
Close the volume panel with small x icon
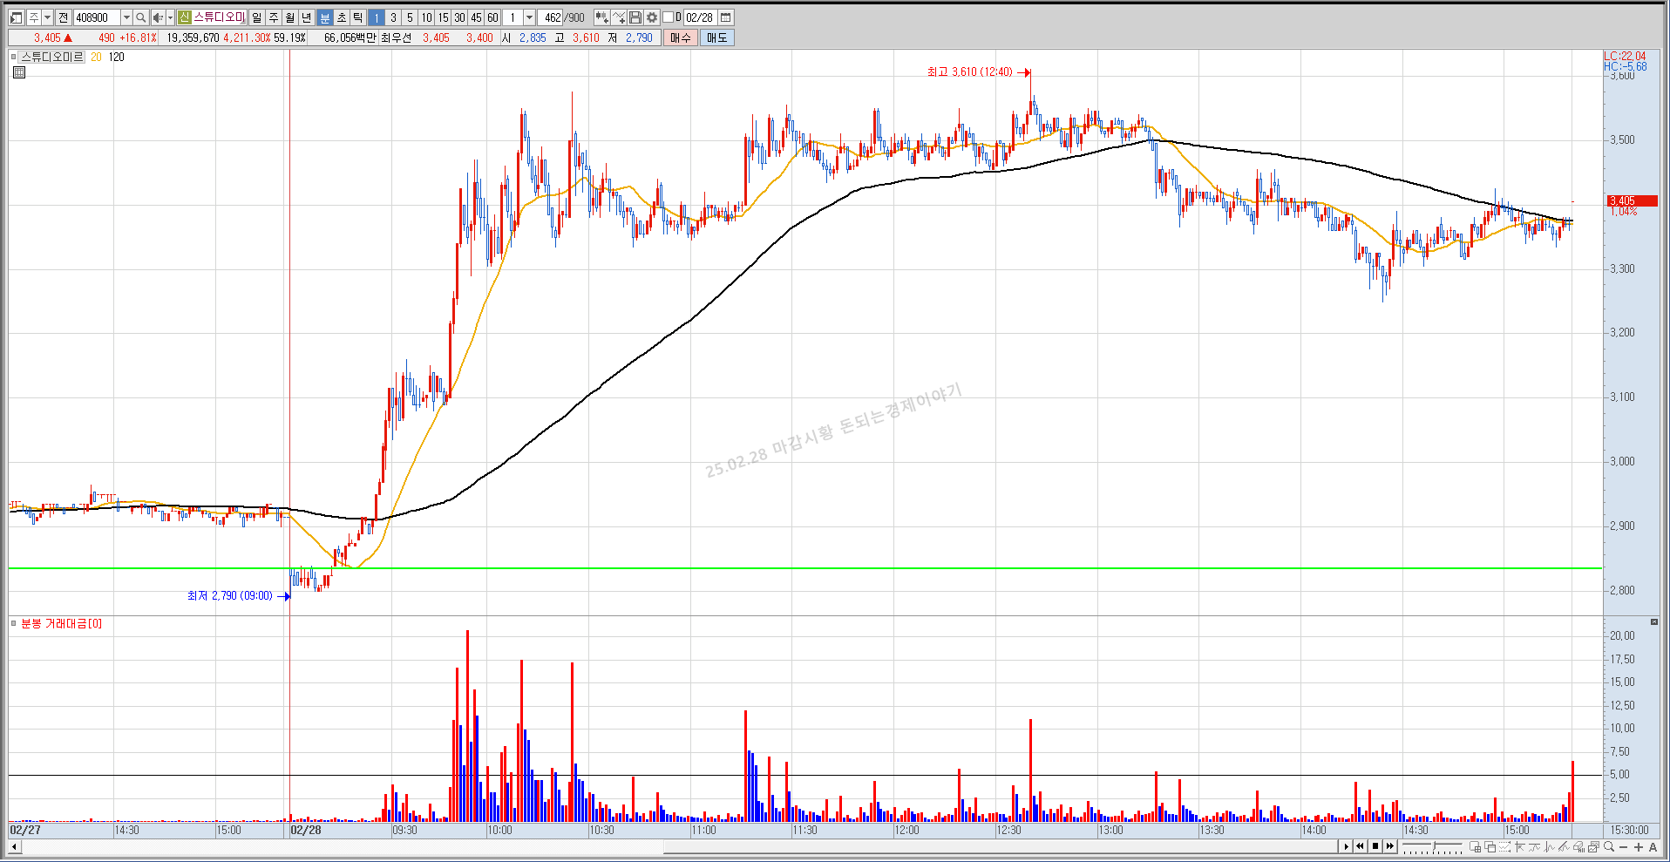tap(1654, 621)
